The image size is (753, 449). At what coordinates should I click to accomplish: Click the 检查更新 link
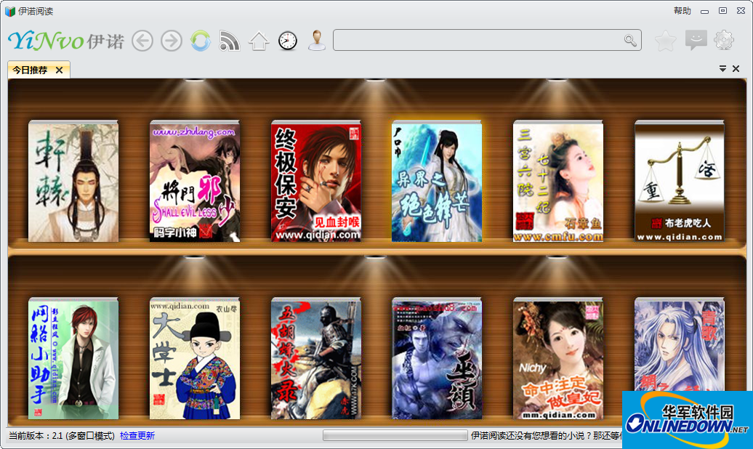pyautogui.click(x=137, y=435)
